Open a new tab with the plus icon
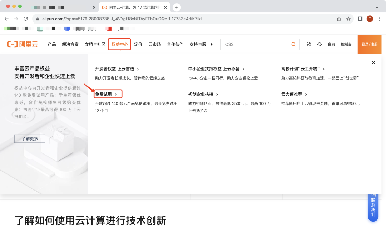The image size is (386, 238). [177, 7]
